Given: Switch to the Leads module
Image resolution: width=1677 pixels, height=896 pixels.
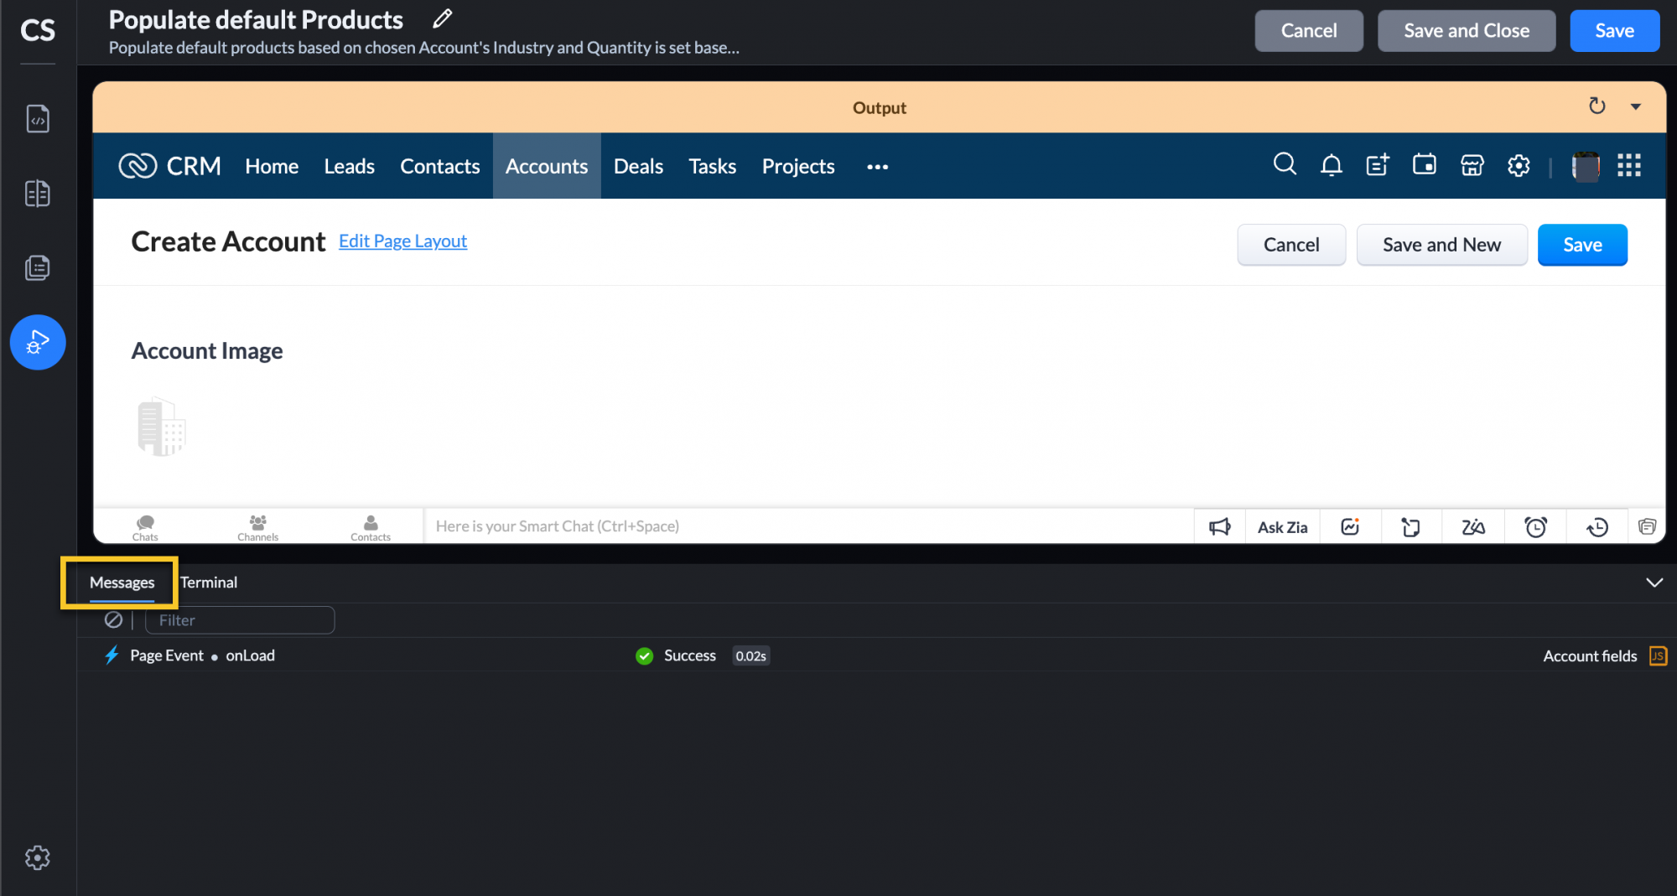Looking at the screenshot, I should (349, 166).
